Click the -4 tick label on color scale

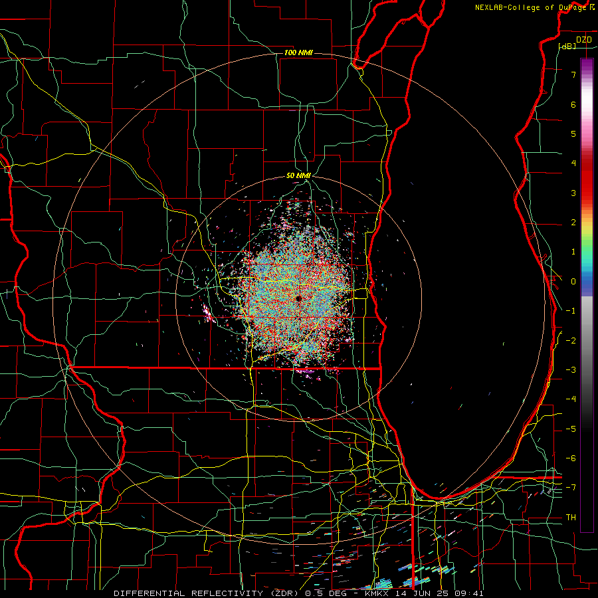[x=571, y=399]
